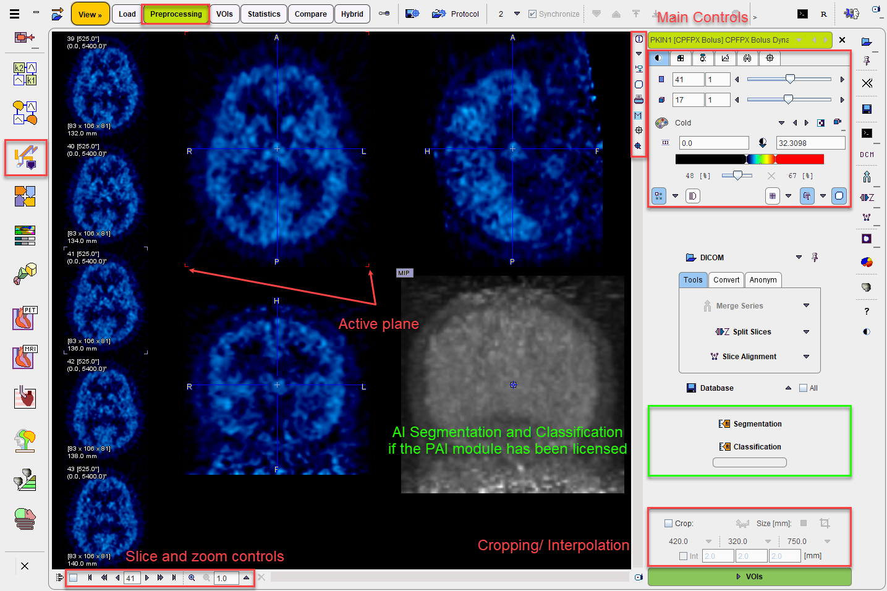Open the hamburger menu at top left
887x591 pixels.
(14, 14)
